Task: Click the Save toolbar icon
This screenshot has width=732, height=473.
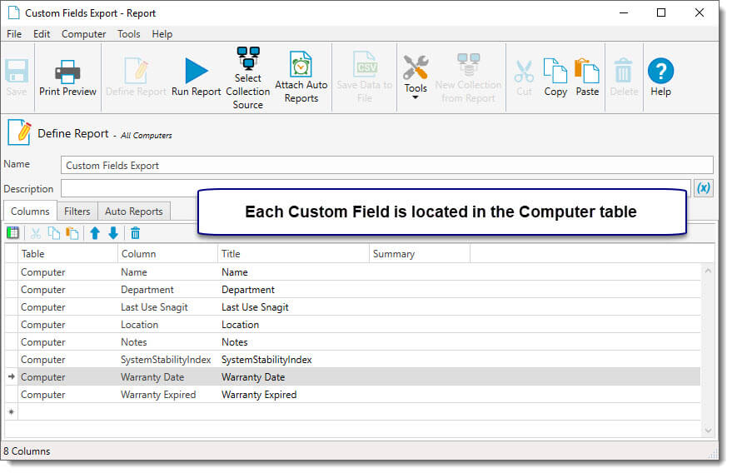Action: click(17, 77)
